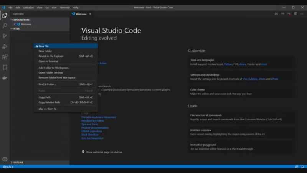
Task: Open Stack Overflow link
Action: pyautogui.click(x=90, y=135)
